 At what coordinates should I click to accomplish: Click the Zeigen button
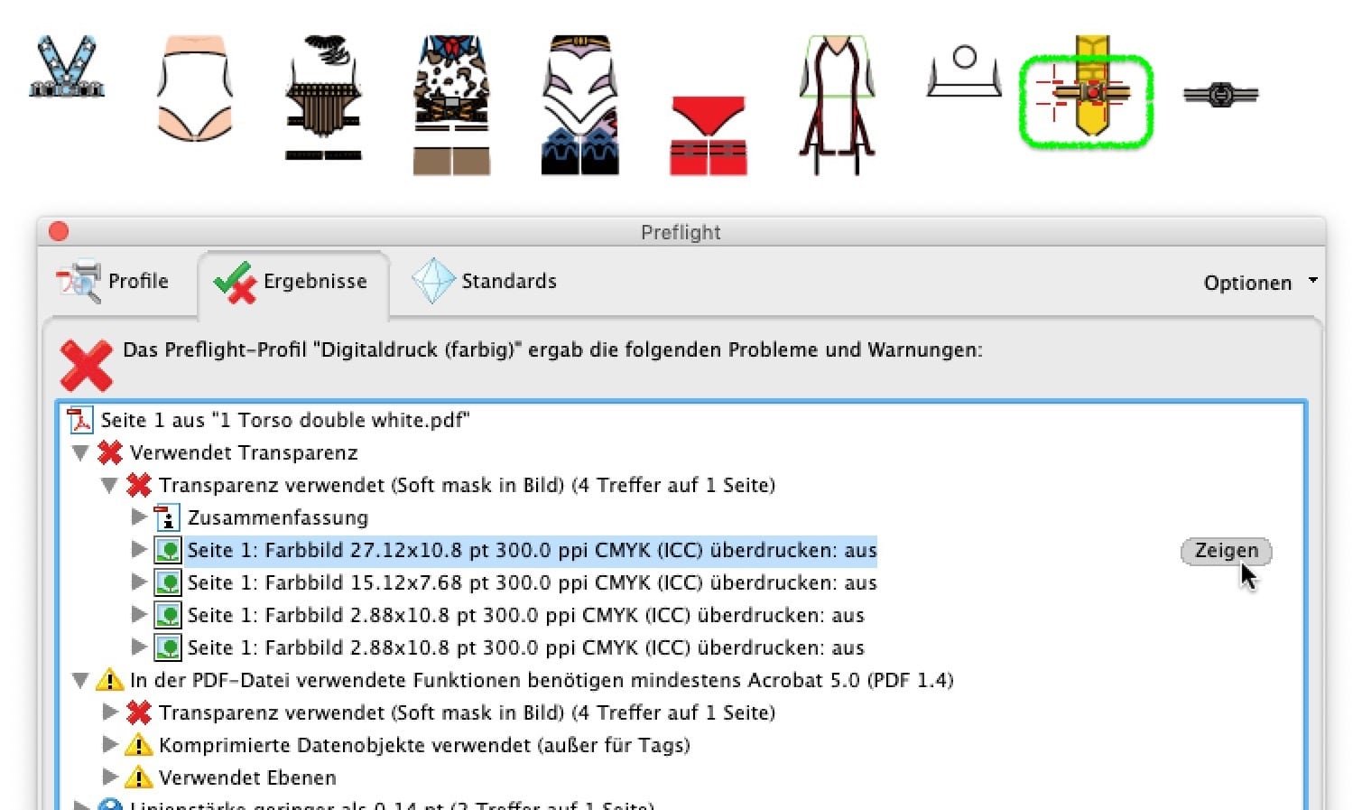coord(1226,550)
